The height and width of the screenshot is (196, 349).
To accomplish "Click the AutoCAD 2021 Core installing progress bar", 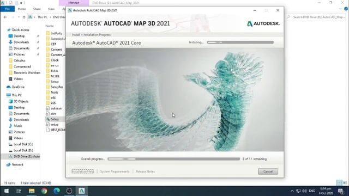I will [x=240, y=42].
